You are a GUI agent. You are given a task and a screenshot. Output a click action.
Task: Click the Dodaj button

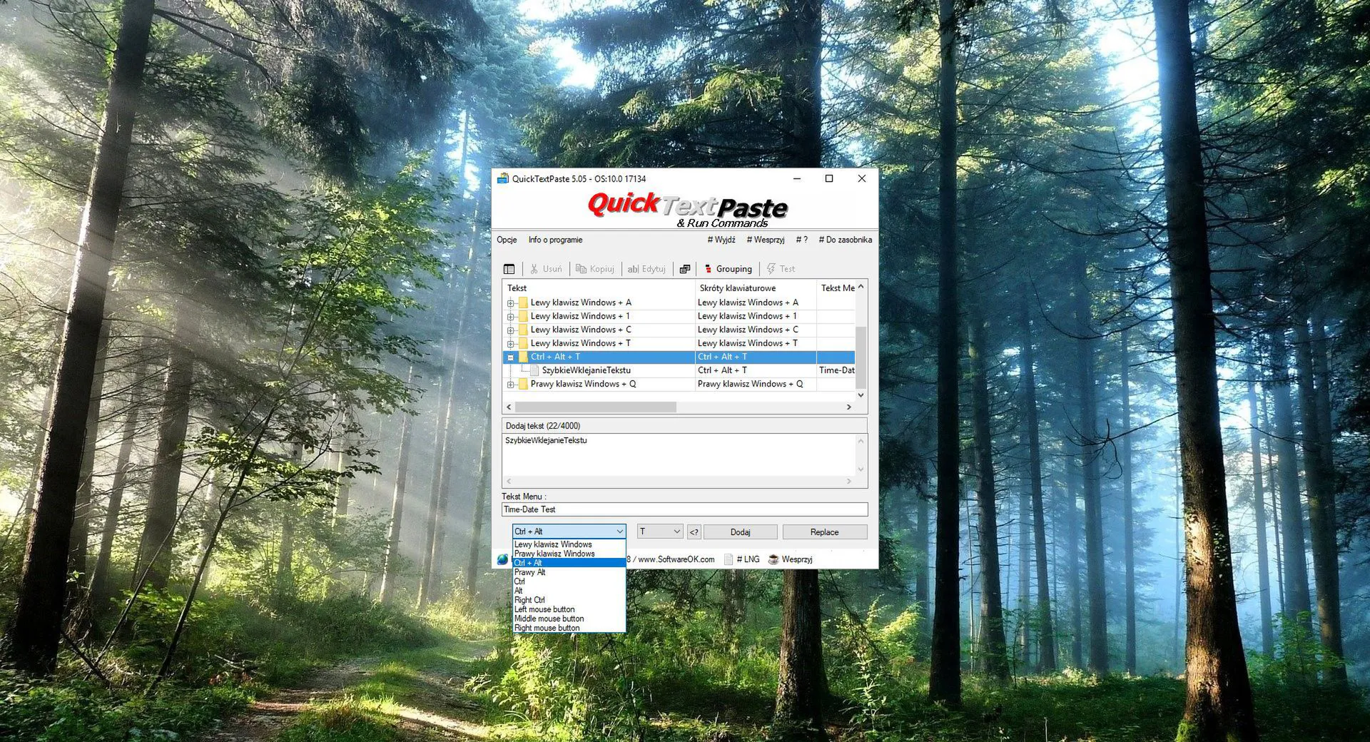[x=741, y=532]
